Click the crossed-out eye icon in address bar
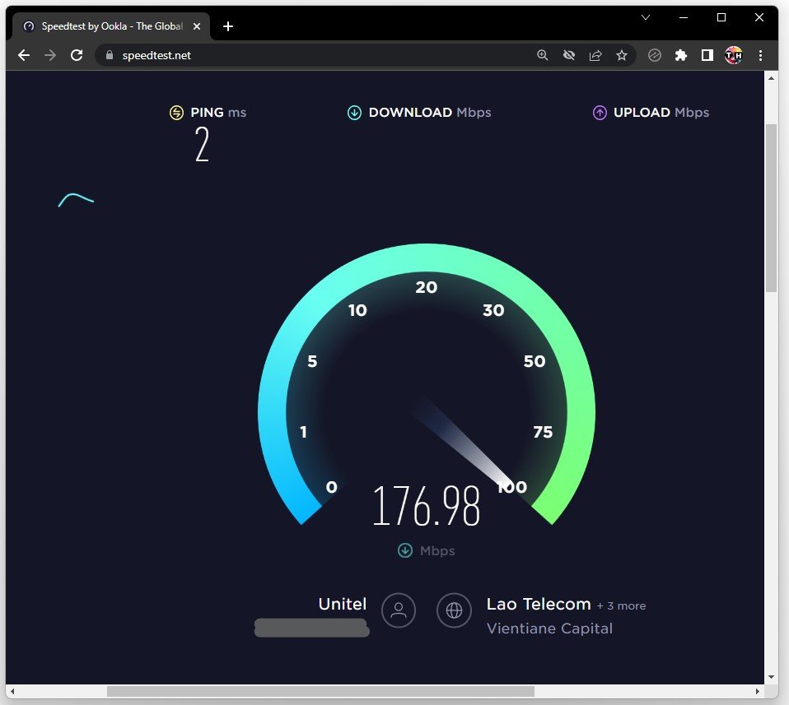Screen dimensions: 789x705 (569, 55)
